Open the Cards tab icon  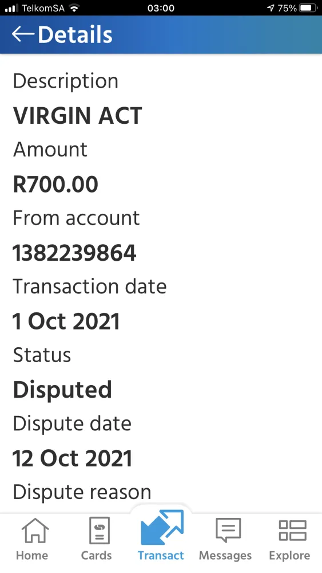tap(100, 531)
